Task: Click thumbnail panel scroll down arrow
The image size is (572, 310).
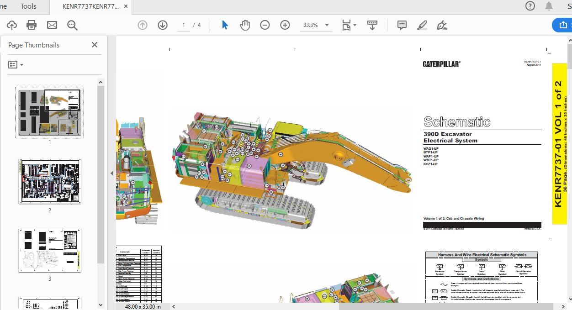Action: pos(101,305)
